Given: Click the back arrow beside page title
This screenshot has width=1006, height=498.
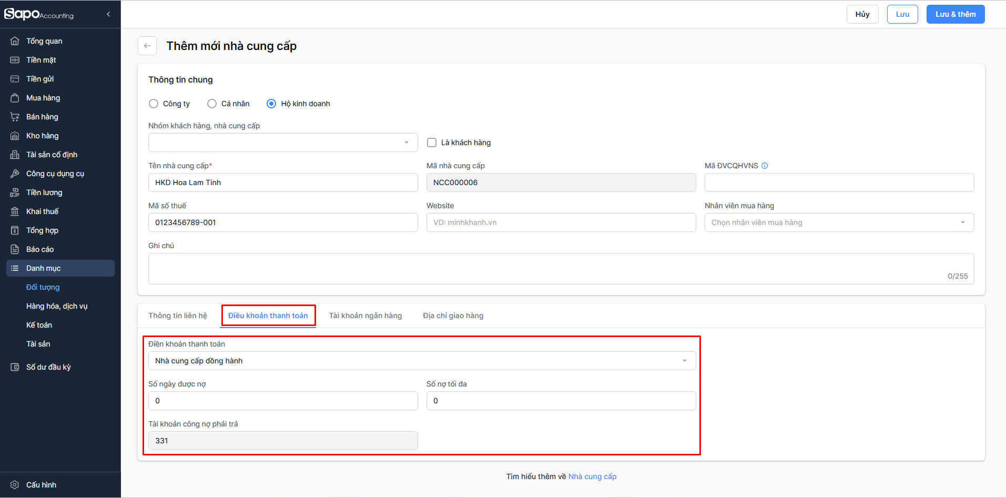Looking at the screenshot, I should click(x=147, y=46).
